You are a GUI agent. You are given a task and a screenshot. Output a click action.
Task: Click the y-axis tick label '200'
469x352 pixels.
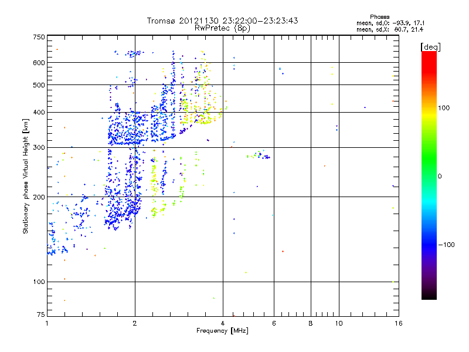pyautogui.click(x=39, y=197)
